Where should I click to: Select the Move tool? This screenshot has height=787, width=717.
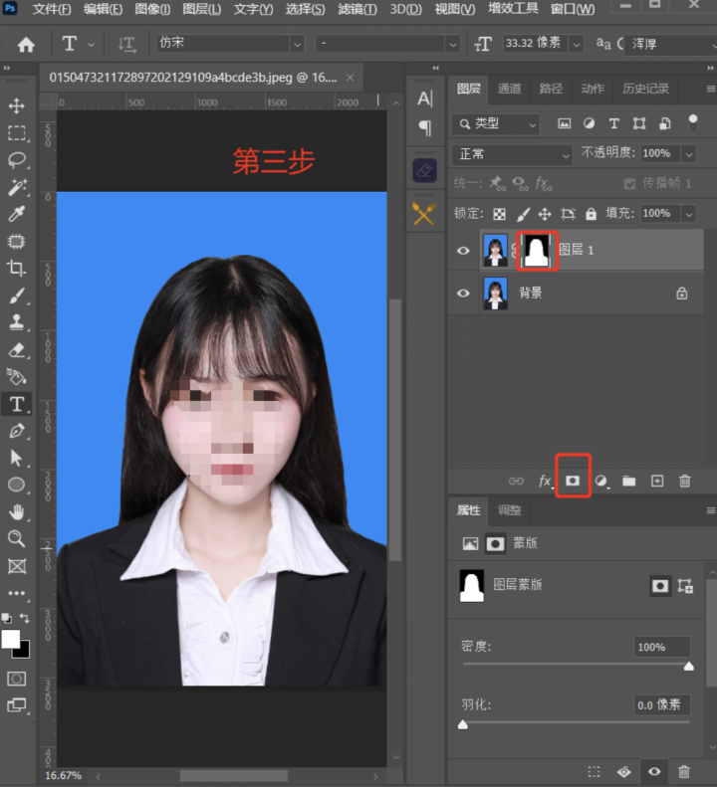(17, 105)
